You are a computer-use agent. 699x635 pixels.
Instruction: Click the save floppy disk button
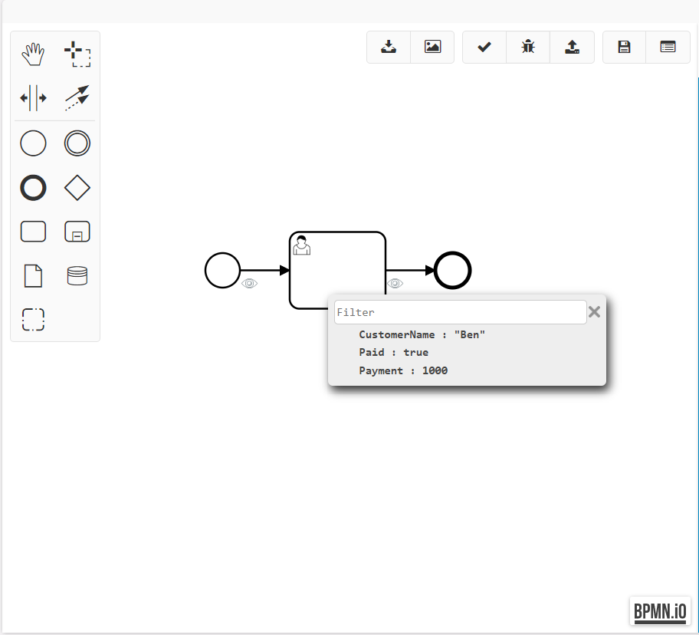624,47
